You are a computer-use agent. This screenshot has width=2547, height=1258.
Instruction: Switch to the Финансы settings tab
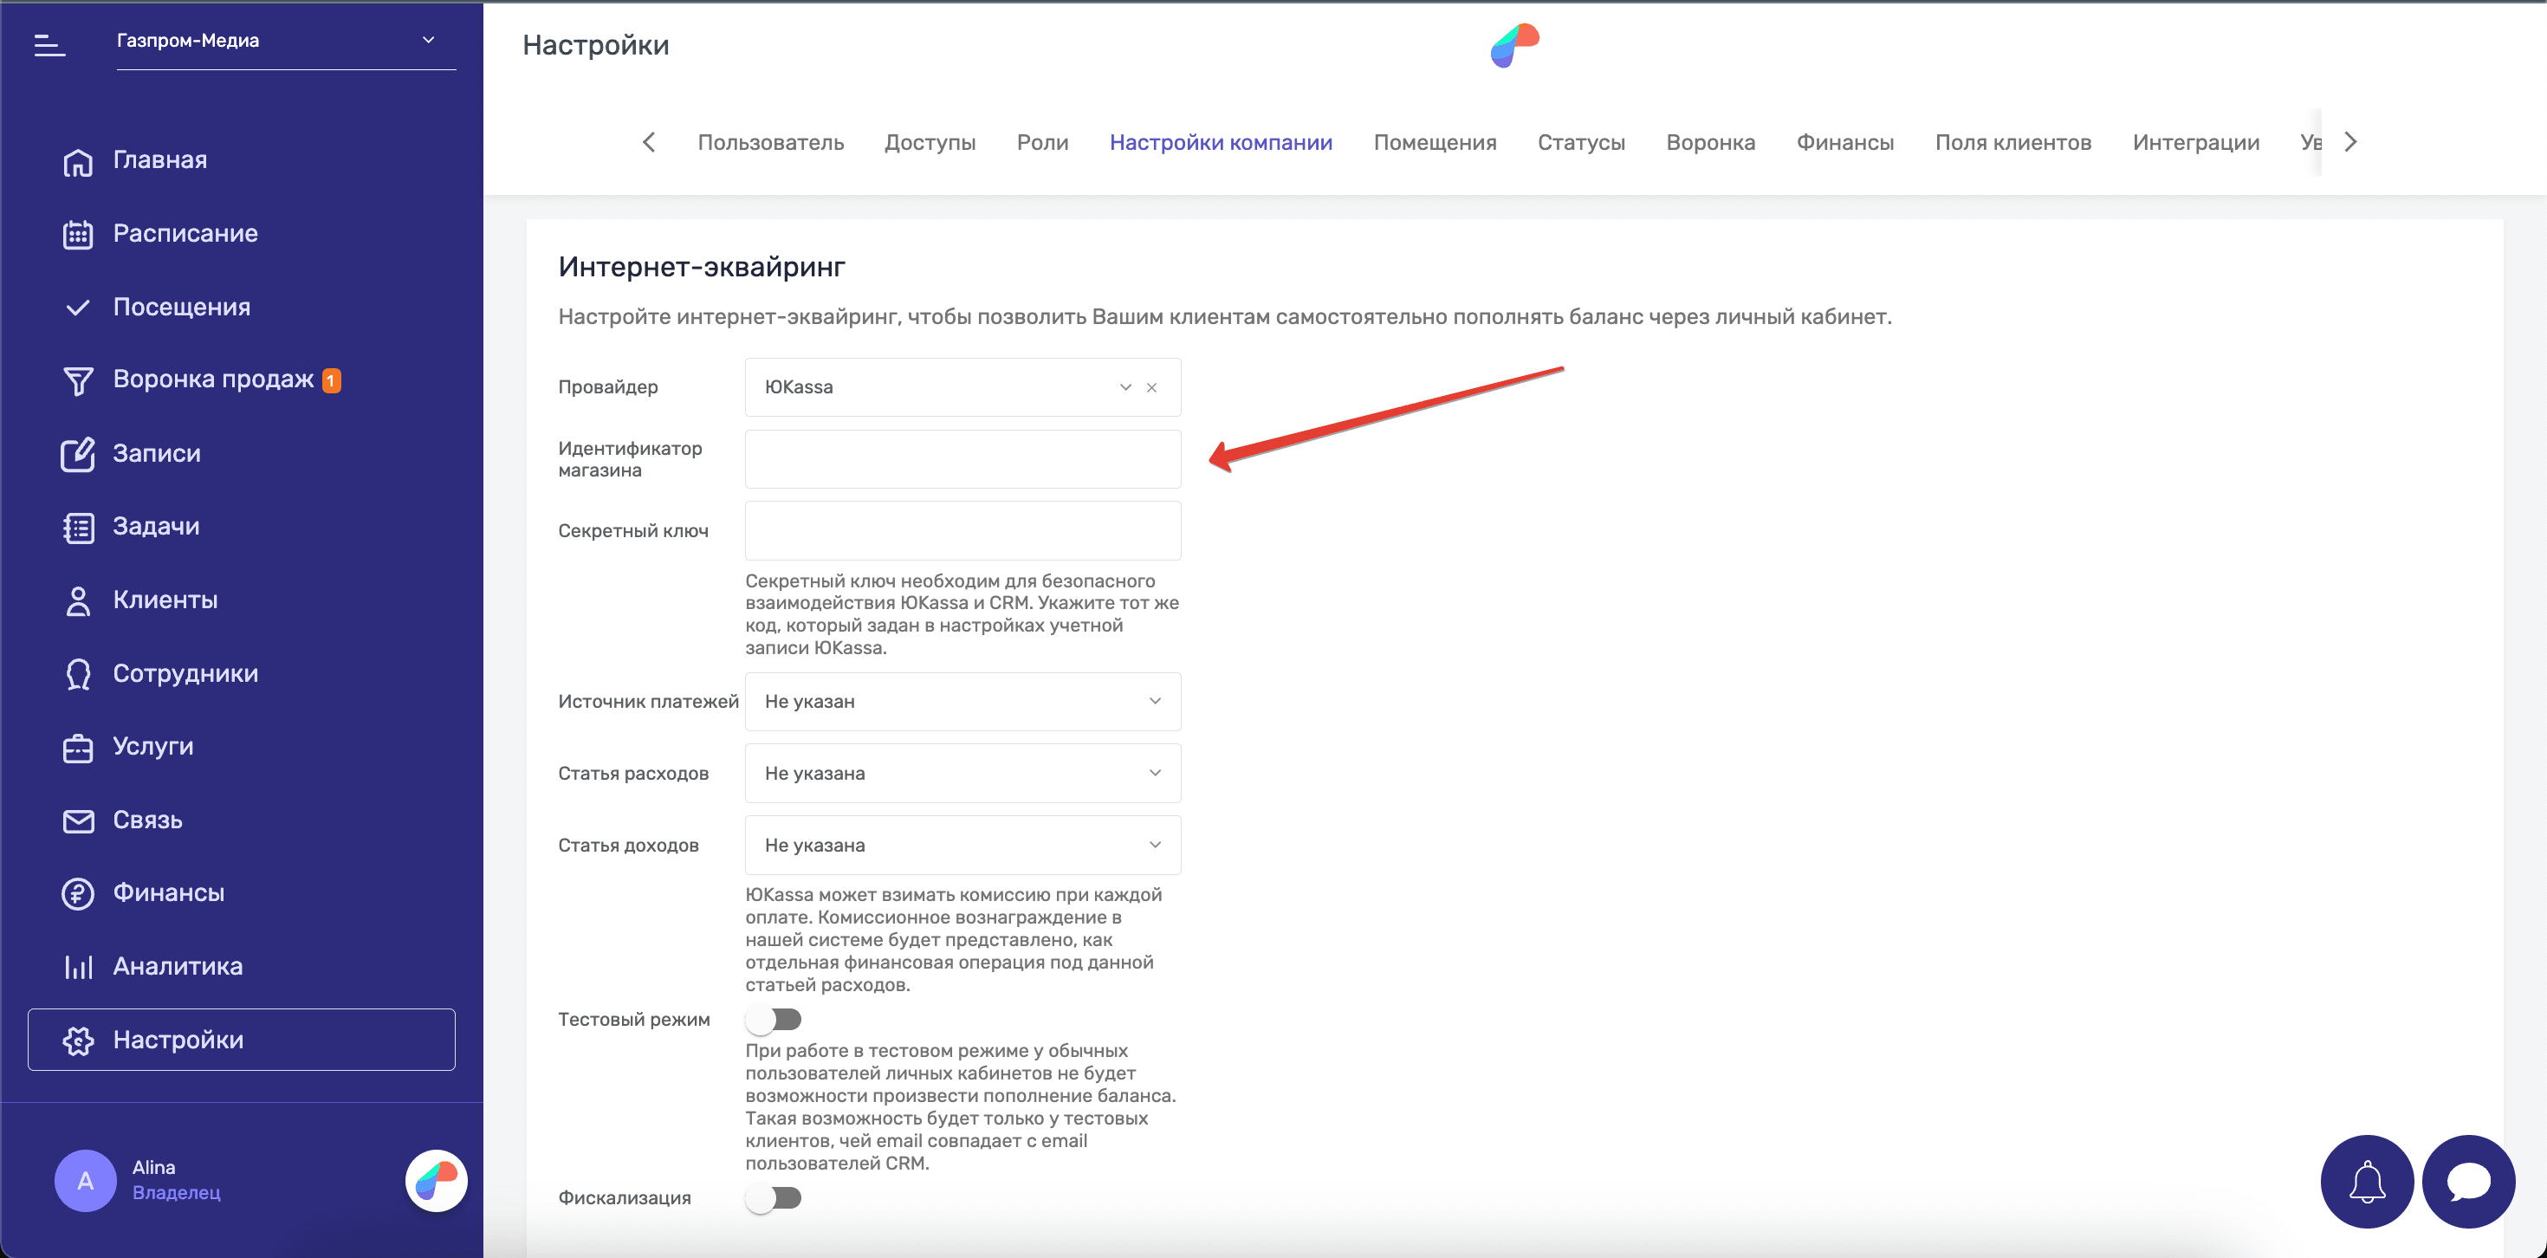click(1844, 142)
